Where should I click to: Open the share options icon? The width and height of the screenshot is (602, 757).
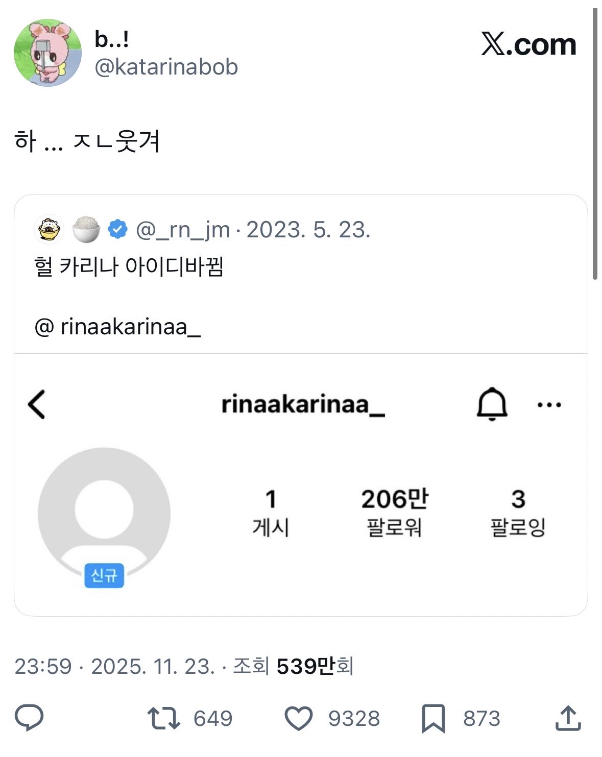[x=568, y=718]
